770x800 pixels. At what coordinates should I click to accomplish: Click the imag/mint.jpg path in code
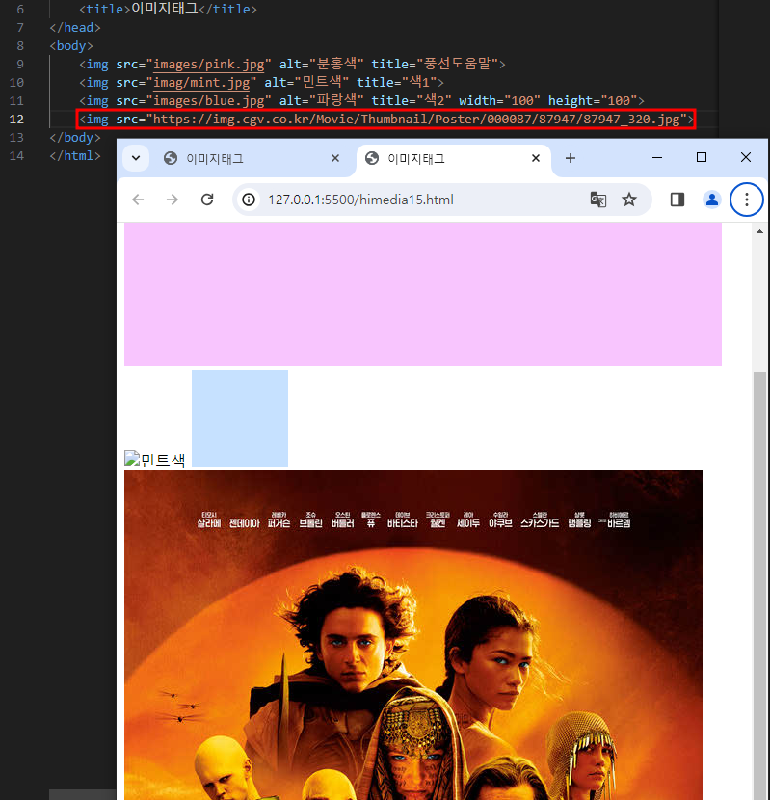(201, 83)
